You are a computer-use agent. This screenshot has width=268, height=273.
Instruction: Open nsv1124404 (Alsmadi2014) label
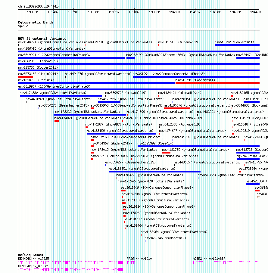tap(180, 93)
